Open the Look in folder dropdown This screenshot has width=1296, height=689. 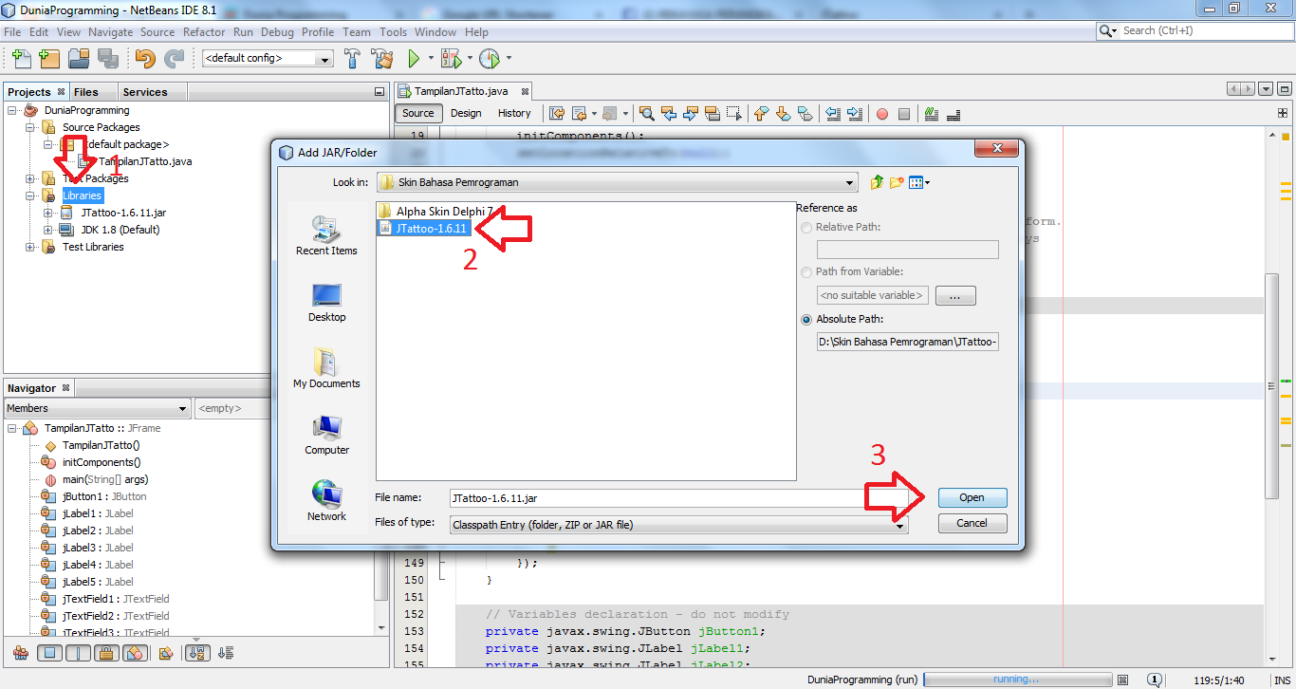click(x=849, y=182)
